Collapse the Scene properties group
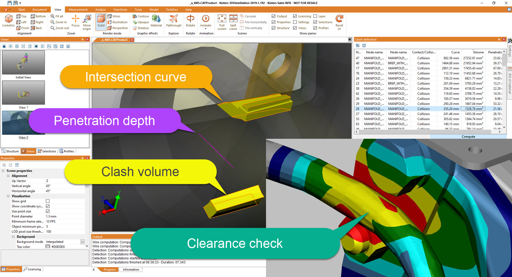Image resolution: width=512 pixels, height=277 pixels. tap(3, 171)
